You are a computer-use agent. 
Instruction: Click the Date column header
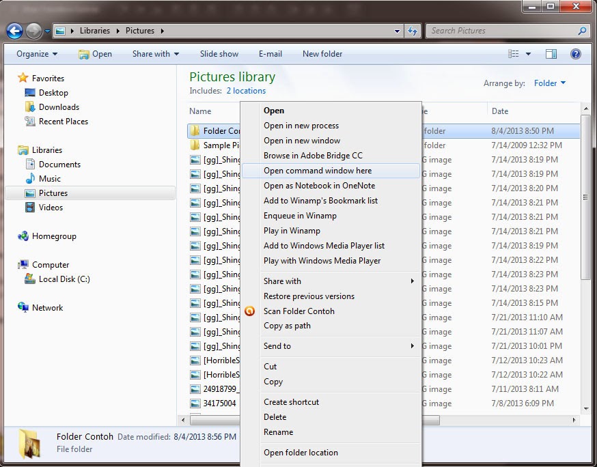(x=500, y=111)
